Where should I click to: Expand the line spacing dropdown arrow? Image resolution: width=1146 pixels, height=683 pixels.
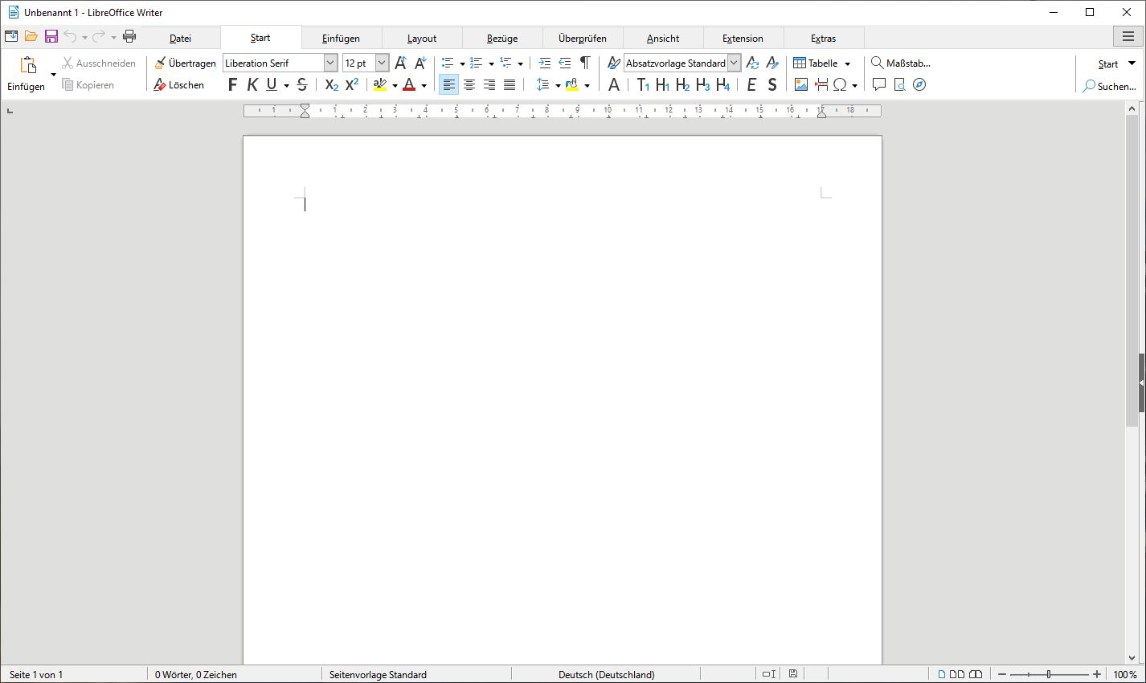click(x=558, y=85)
